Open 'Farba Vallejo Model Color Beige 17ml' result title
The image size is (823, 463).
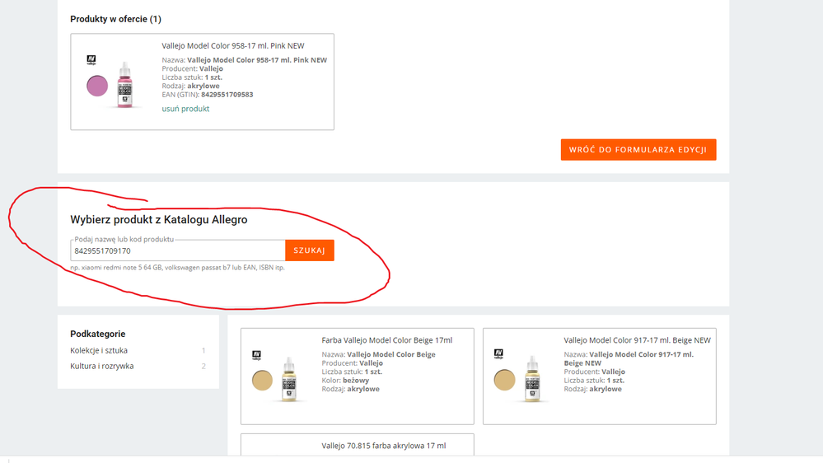click(386, 340)
